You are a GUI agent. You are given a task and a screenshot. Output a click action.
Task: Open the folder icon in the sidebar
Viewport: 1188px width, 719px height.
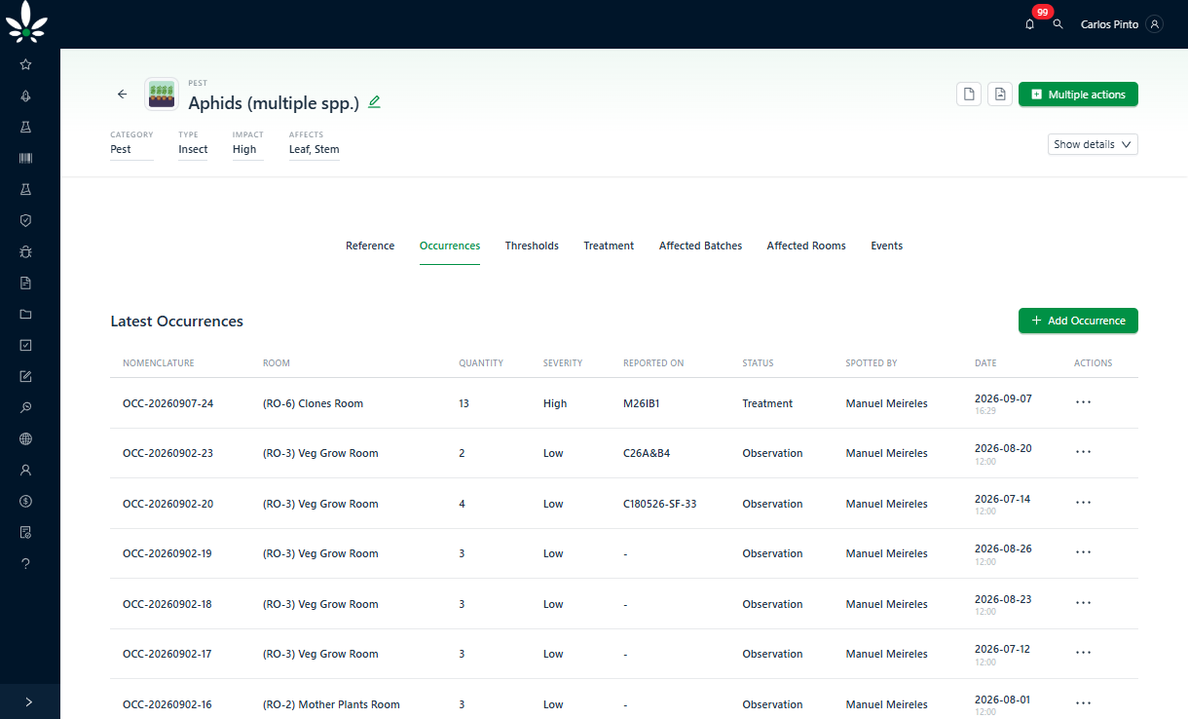coord(25,314)
